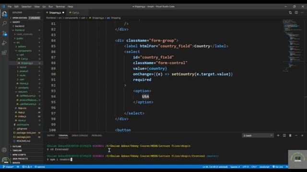Expand the NPM Scripts section
307x172 pixels.
[x=19, y=154]
